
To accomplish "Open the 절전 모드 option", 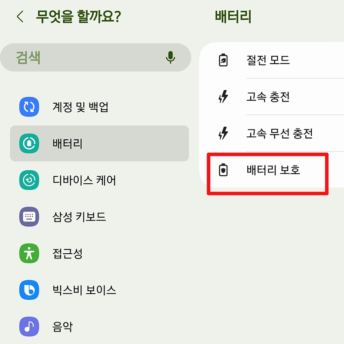I will (267, 61).
